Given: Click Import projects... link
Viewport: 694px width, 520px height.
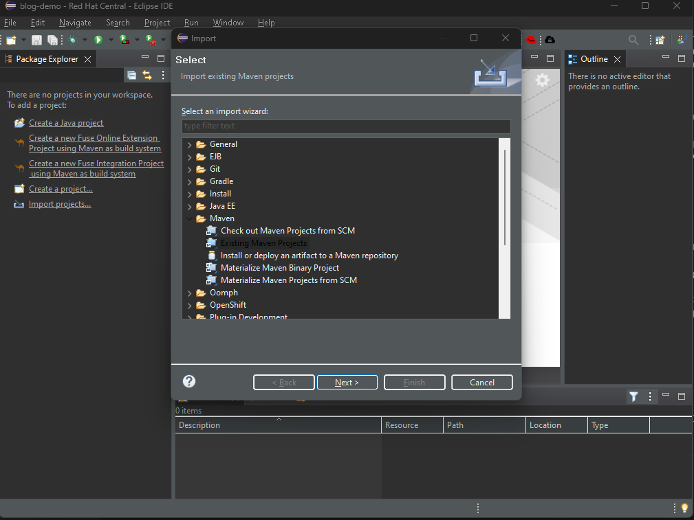Looking at the screenshot, I should [60, 204].
